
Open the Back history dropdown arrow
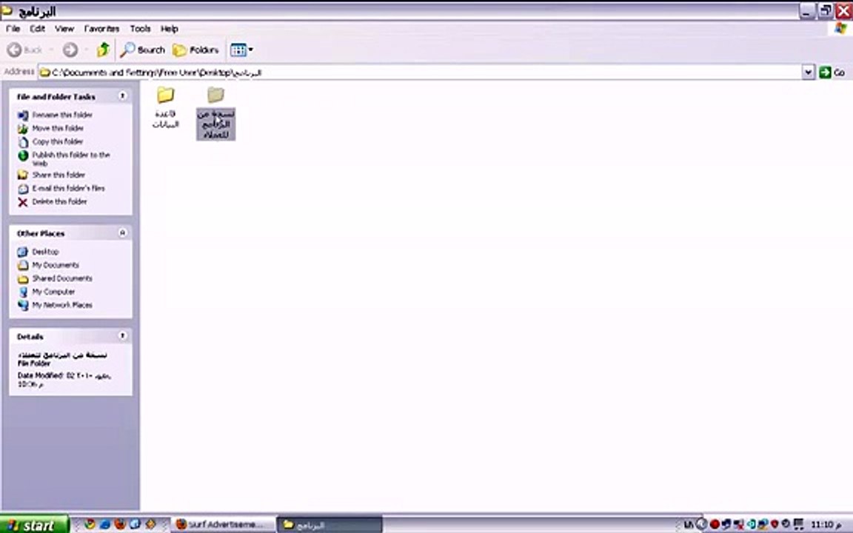[x=51, y=50]
